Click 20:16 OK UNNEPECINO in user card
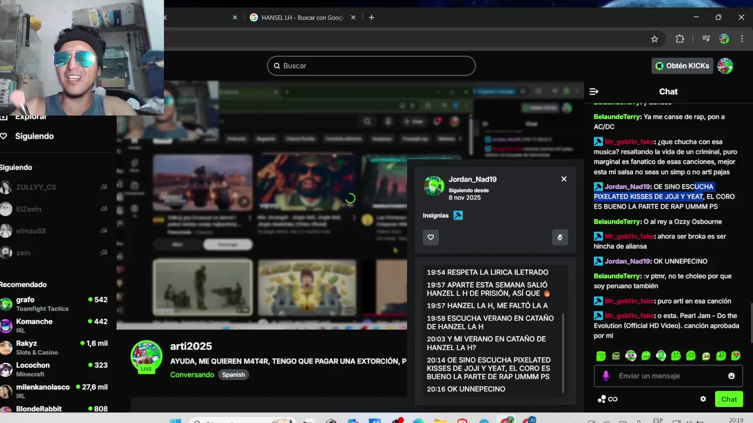This screenshot has width=753, height=423. 466,389
